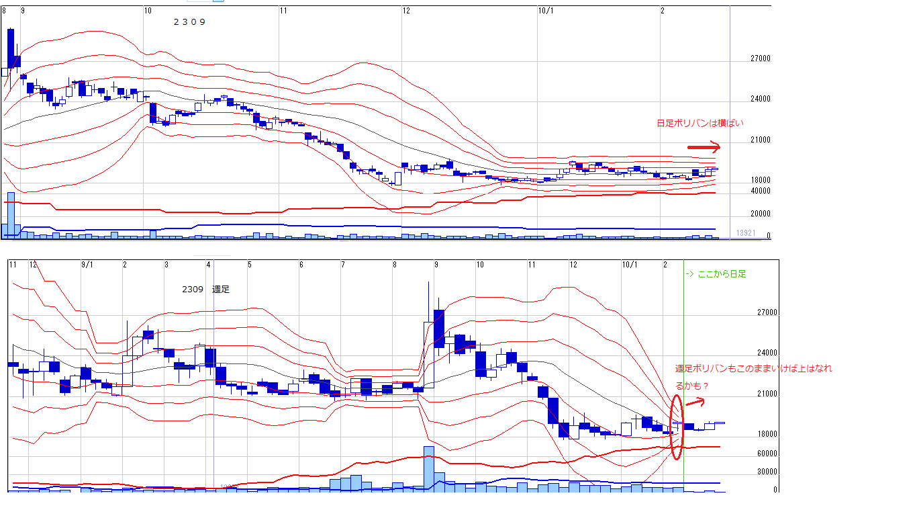
Task: Click the "9/1" date marker on the lower chart
Action: 87,265
